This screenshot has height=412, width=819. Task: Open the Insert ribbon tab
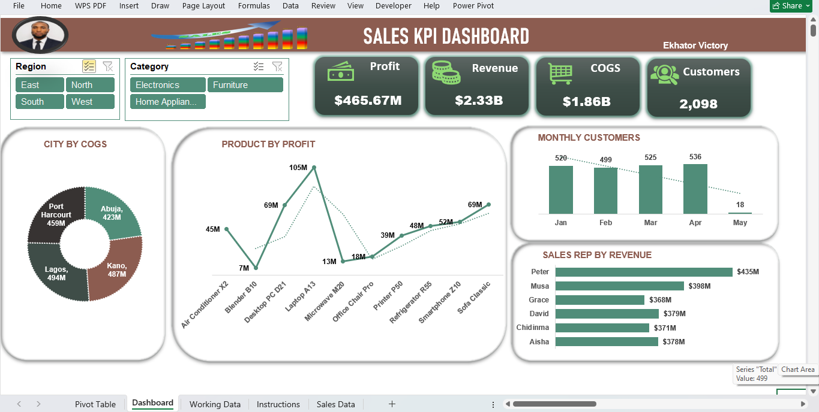point(129,5)
